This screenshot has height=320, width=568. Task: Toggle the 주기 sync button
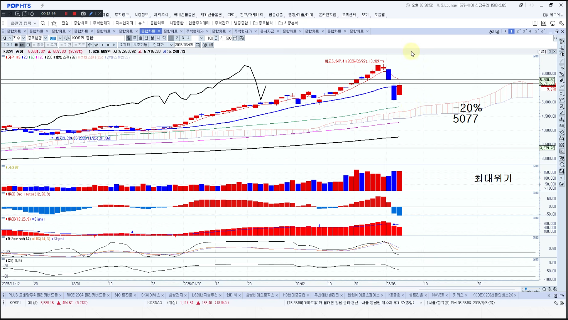tap(52, 45)
